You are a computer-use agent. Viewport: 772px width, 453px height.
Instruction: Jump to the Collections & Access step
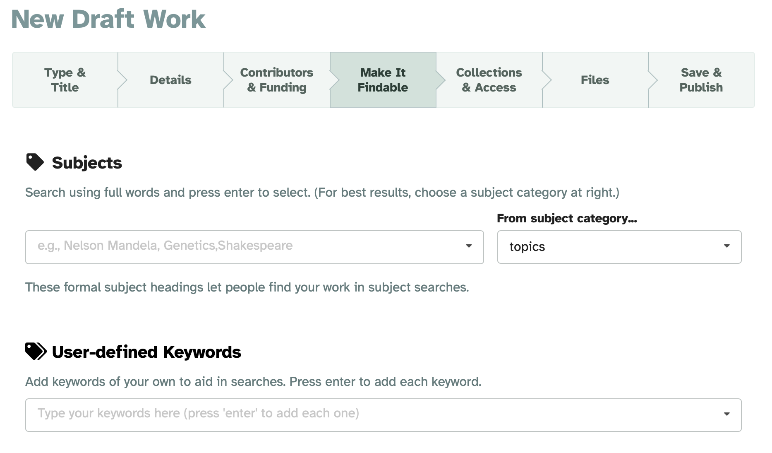489,80
